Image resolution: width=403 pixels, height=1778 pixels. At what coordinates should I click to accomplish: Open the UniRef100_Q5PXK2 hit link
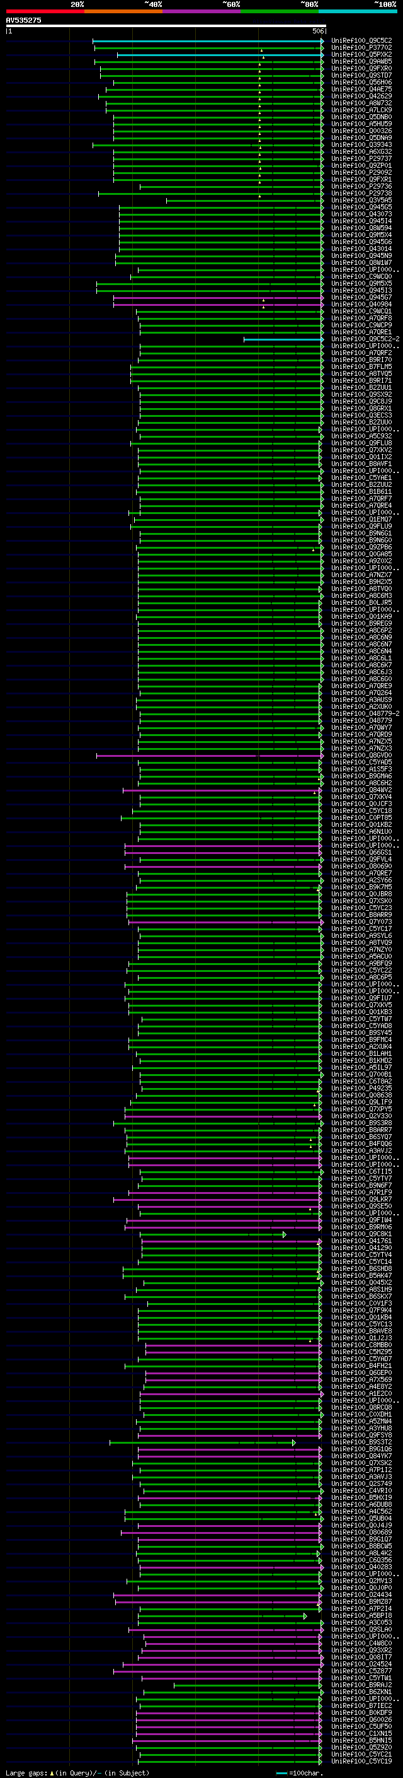pos(361,54)
